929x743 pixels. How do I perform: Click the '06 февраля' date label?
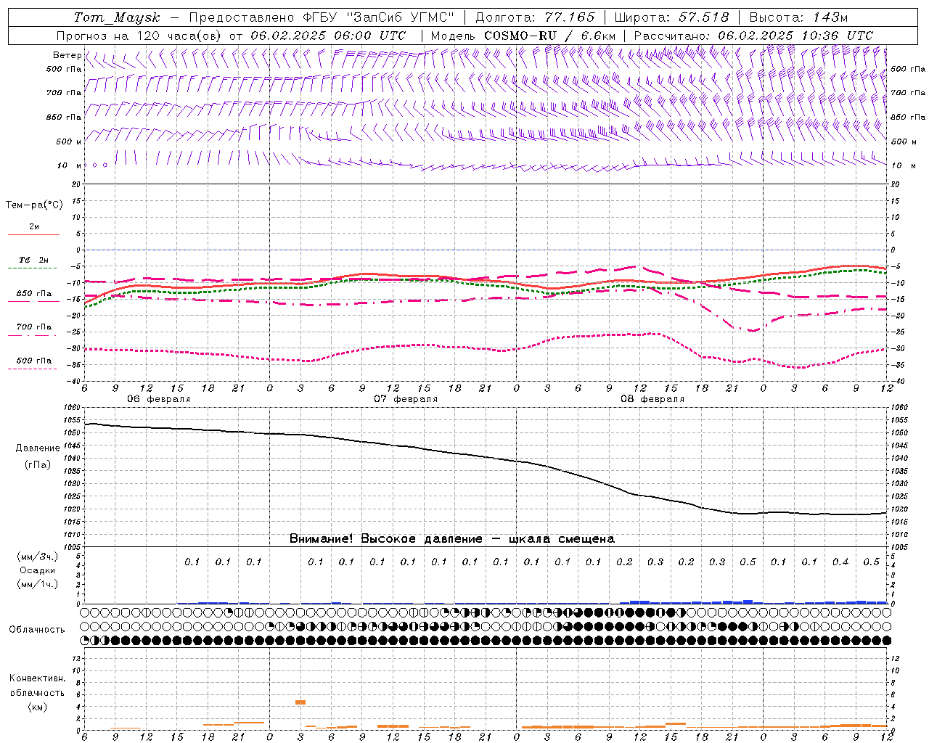pyautogui.click(x=159, y=399)
